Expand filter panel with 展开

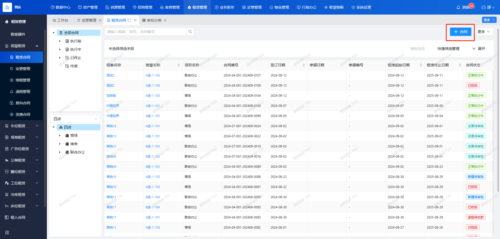(x=479, y=49)
